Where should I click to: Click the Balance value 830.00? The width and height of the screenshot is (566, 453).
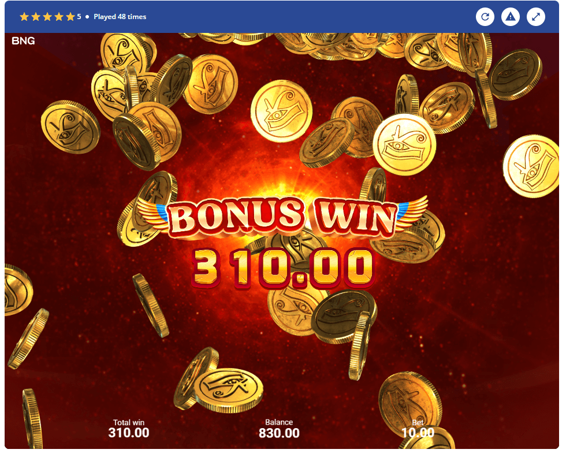click(x=279, y=433)
